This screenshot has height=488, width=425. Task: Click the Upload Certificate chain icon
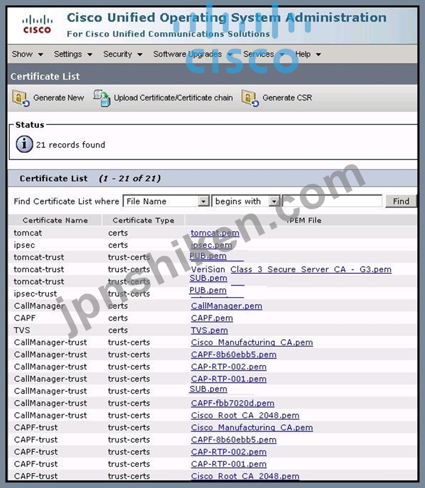(x=102, y=98)
